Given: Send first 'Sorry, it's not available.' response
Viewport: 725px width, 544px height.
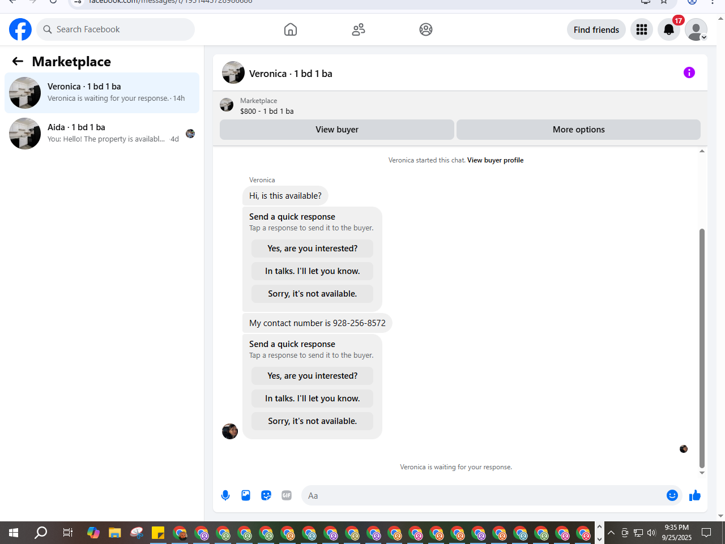Looking at the screenshot, I should pyautogui.click(x=313, y=294).
